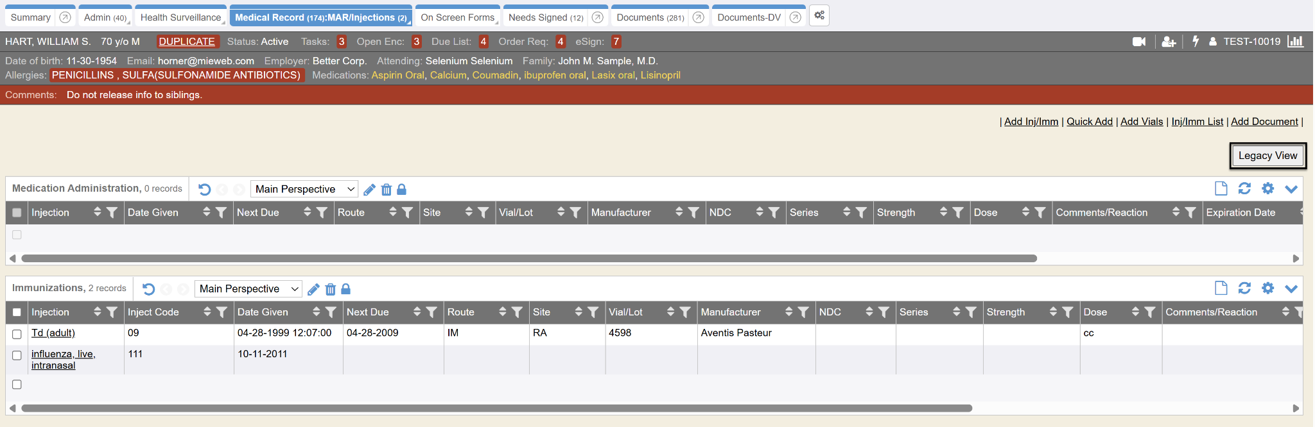
Task: Click the Add Inj/Imm link
Action: click(1031, 122)
